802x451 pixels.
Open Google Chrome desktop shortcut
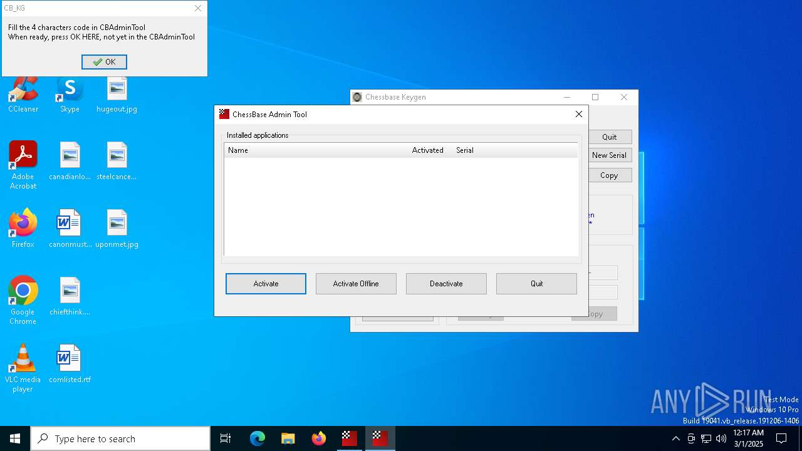click(x=23, y=301)
